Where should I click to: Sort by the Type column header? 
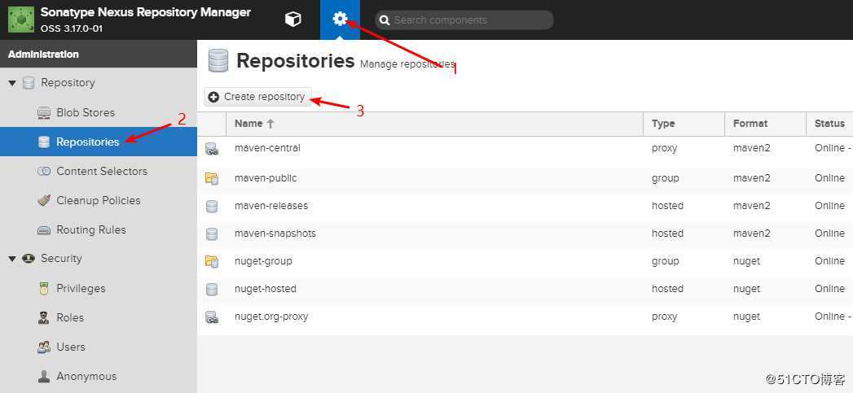pos(684,124)
